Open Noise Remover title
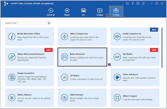Image resolution: width=167 pixels, height=109 pixels. point(77,54)
